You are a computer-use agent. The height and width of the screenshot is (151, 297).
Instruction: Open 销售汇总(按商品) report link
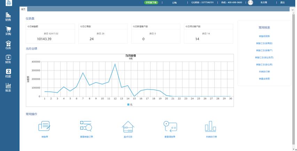pos(264,43)
